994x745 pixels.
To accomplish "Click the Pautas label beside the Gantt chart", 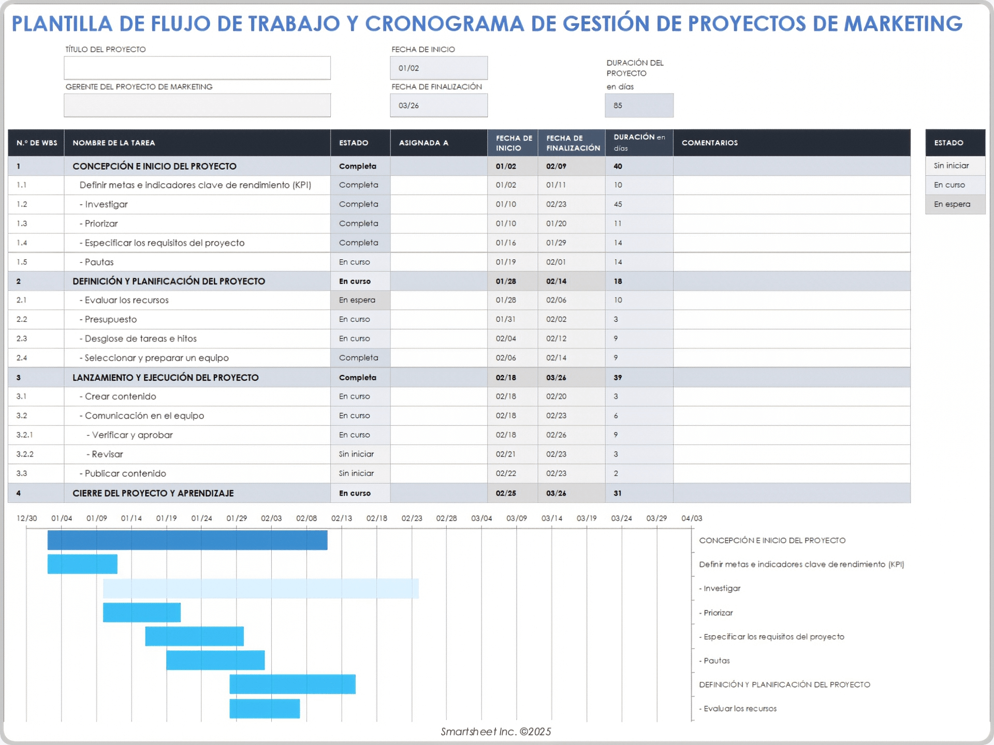I will point(714,661).
